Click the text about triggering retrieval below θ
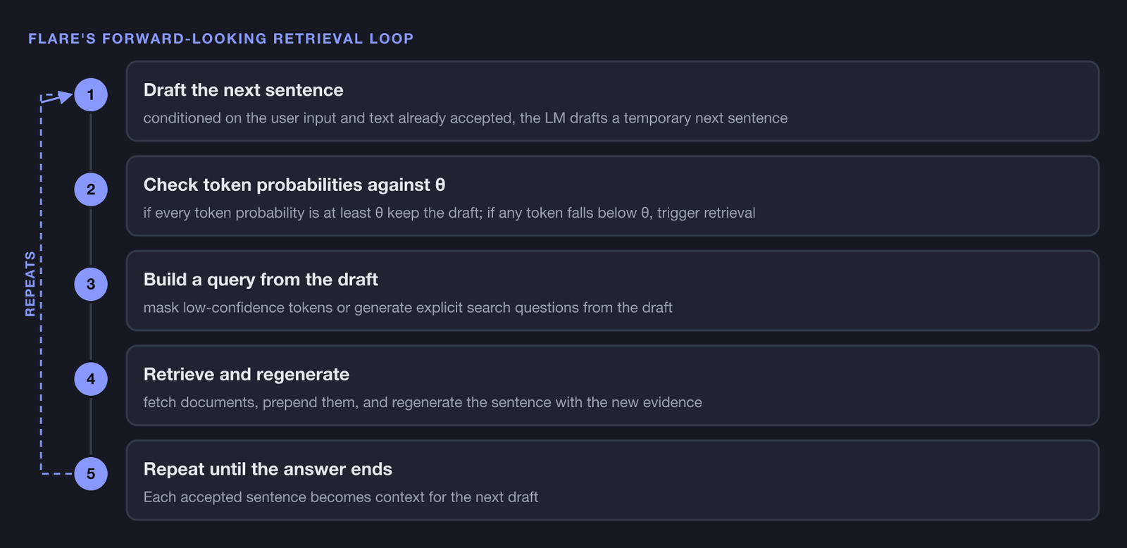 click(449, 213)
